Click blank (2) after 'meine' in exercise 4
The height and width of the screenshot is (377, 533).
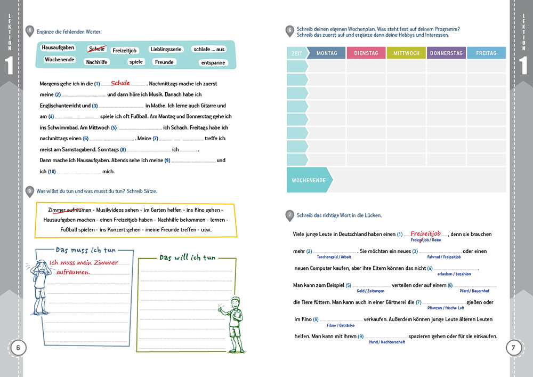(x=84, y=95)
